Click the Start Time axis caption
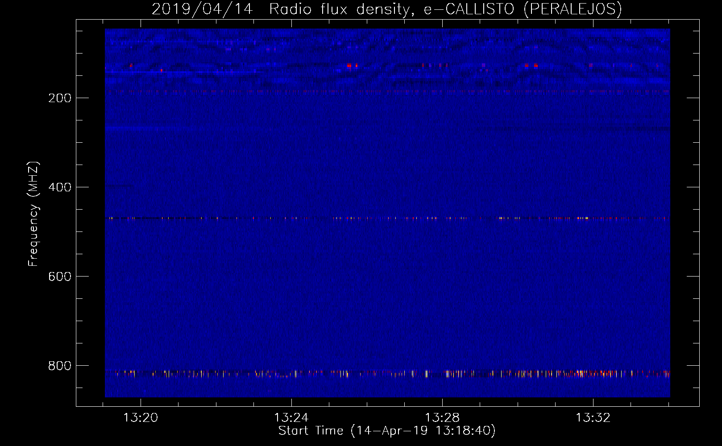Viewport: 722px width, 446px height. pyautogui.click(x=387, y=431)
